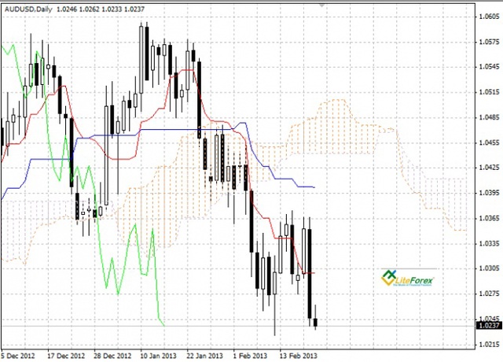Viewport: 503px width, 362px height.
Task: Select the green Chikou line end at chart bottom
Action: coord(163,325)
